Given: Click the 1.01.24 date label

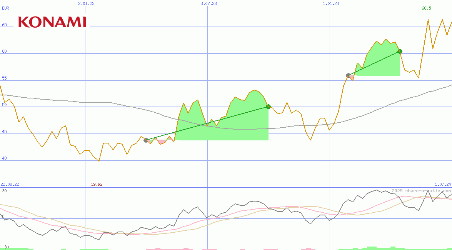Looking at the screenshot, I should click(331, 4).
